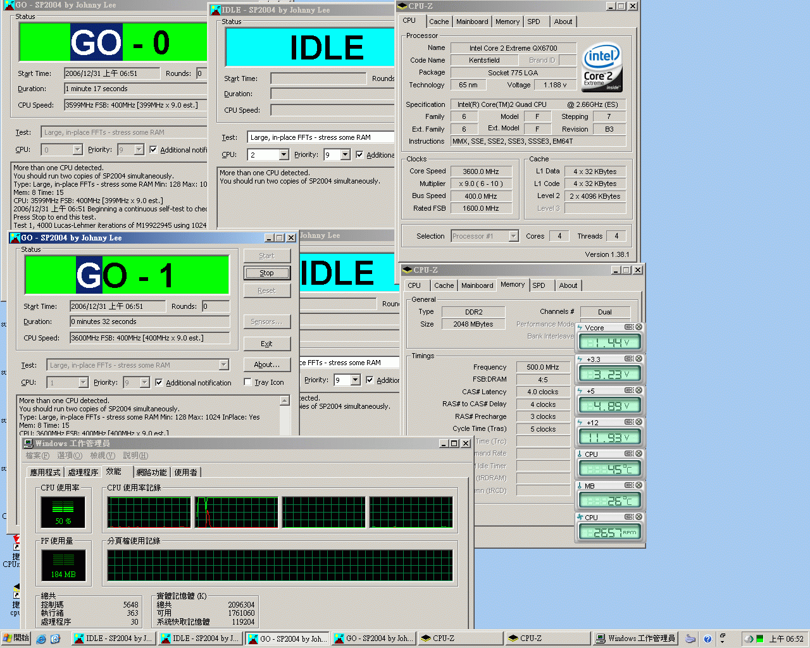Click the Reset button in GO - 1 window

click(x=266, y=291)
